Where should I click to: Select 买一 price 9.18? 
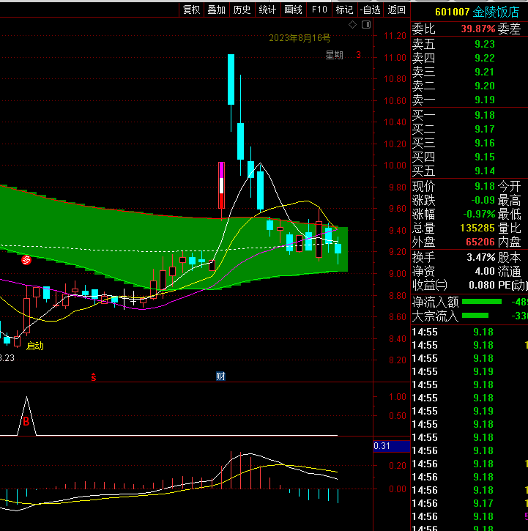[x=484, y=115]
